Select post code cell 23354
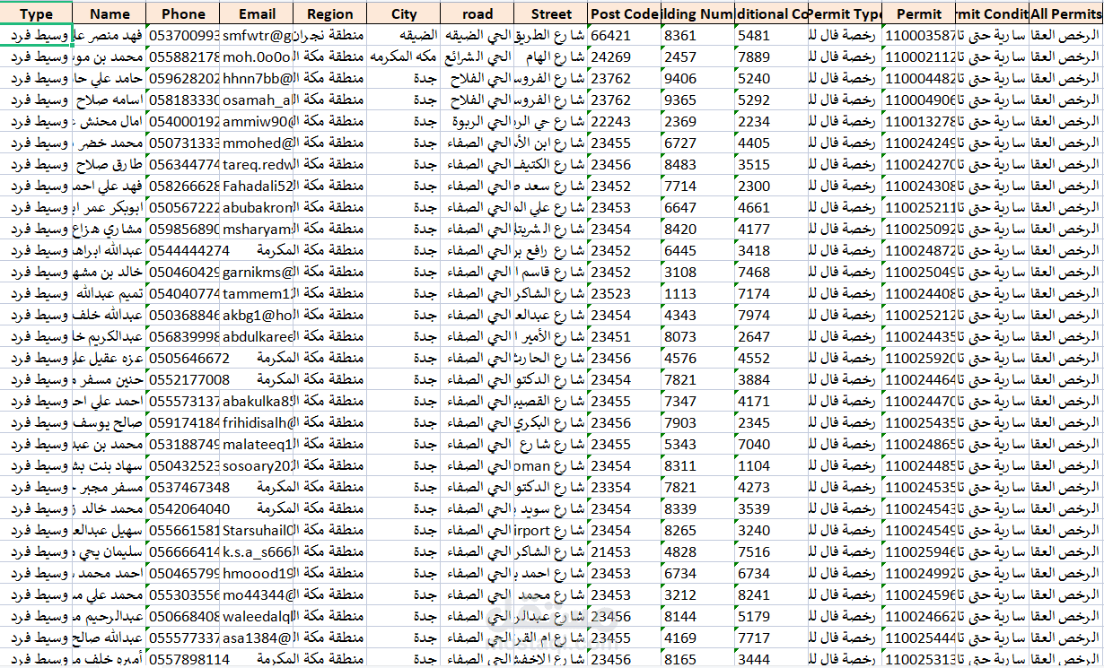 625,487
